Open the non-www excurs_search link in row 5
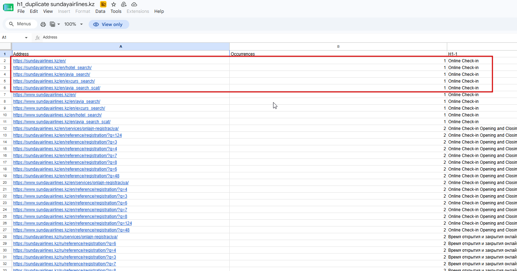 [54, 81]
